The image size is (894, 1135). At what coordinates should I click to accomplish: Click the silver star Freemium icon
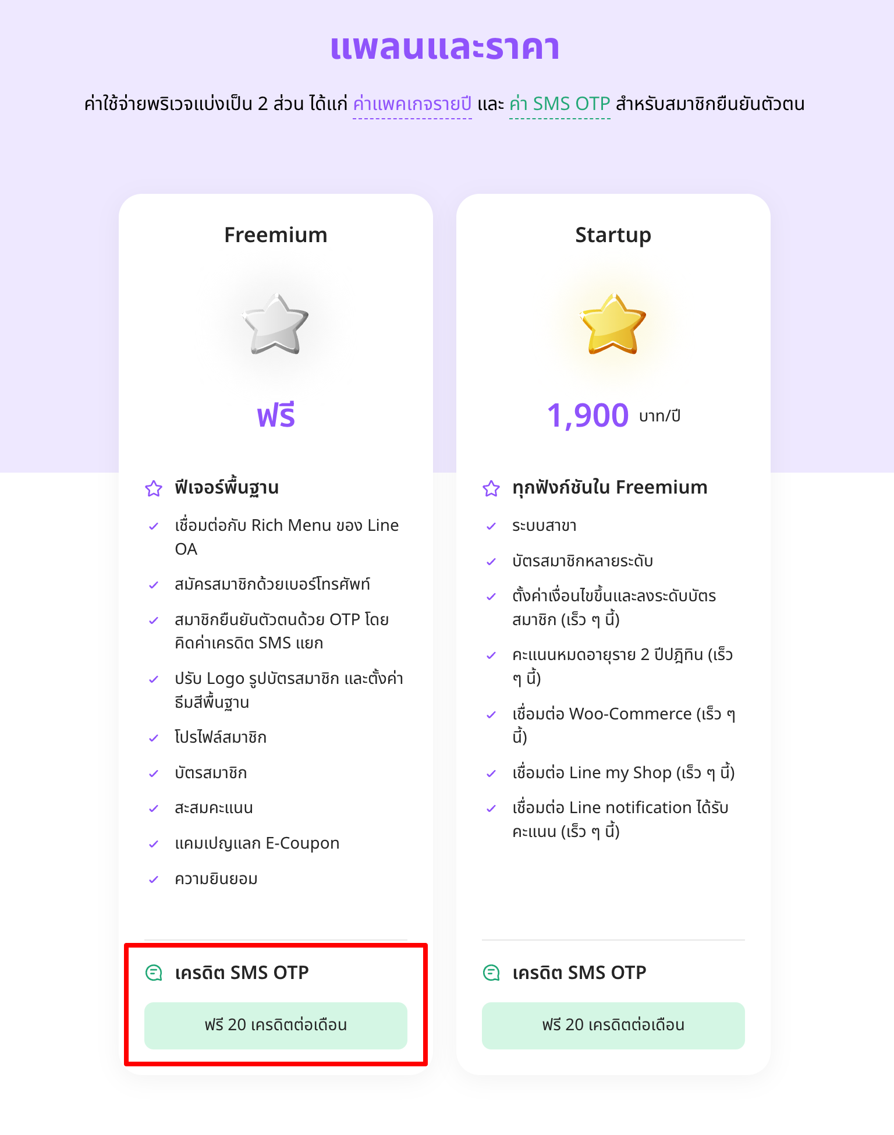click(x=275, y=324)
